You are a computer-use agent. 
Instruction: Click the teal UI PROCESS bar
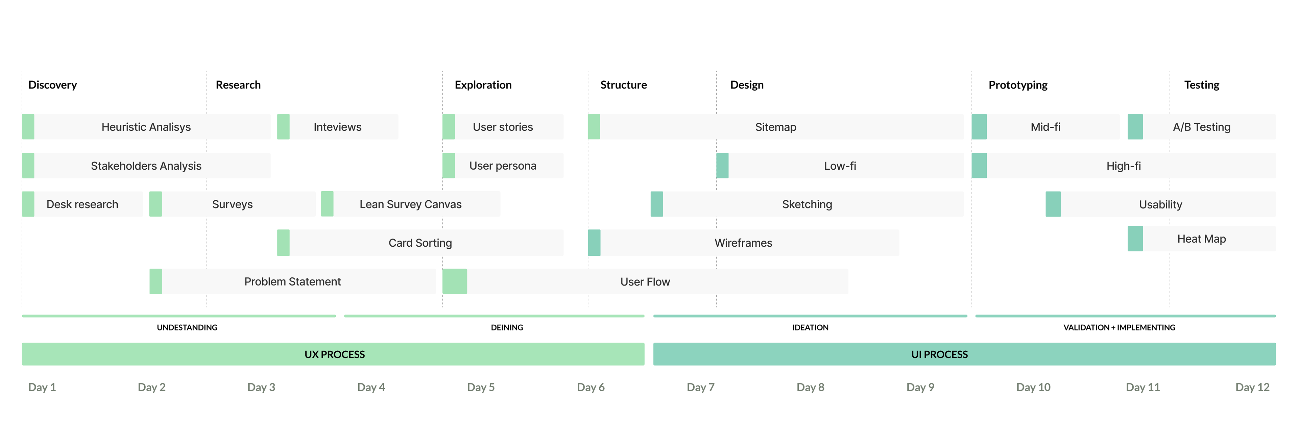964,354
